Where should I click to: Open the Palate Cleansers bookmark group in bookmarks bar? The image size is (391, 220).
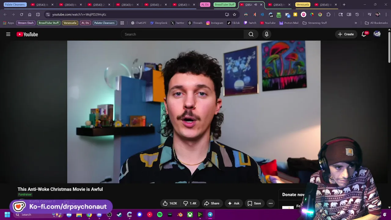pos(104,23)
